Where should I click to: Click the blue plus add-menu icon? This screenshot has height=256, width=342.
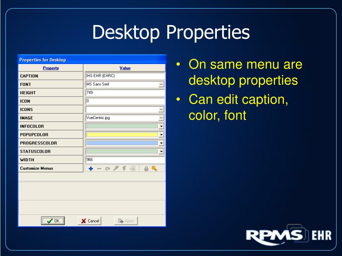click(91, 169)
